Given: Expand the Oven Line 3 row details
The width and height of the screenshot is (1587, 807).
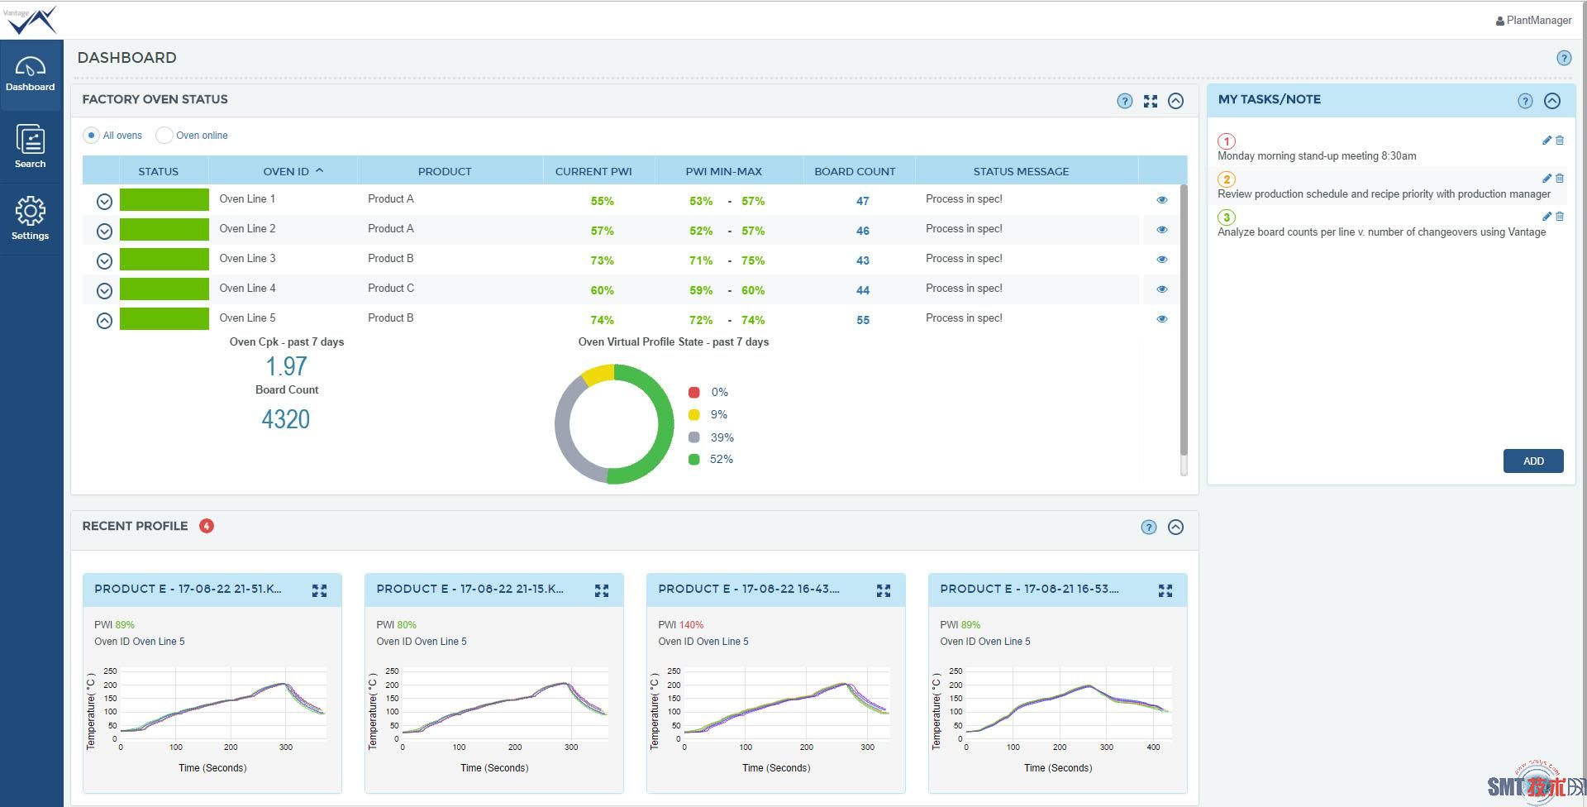Looking at the screenshot, I should coord(104,261).
